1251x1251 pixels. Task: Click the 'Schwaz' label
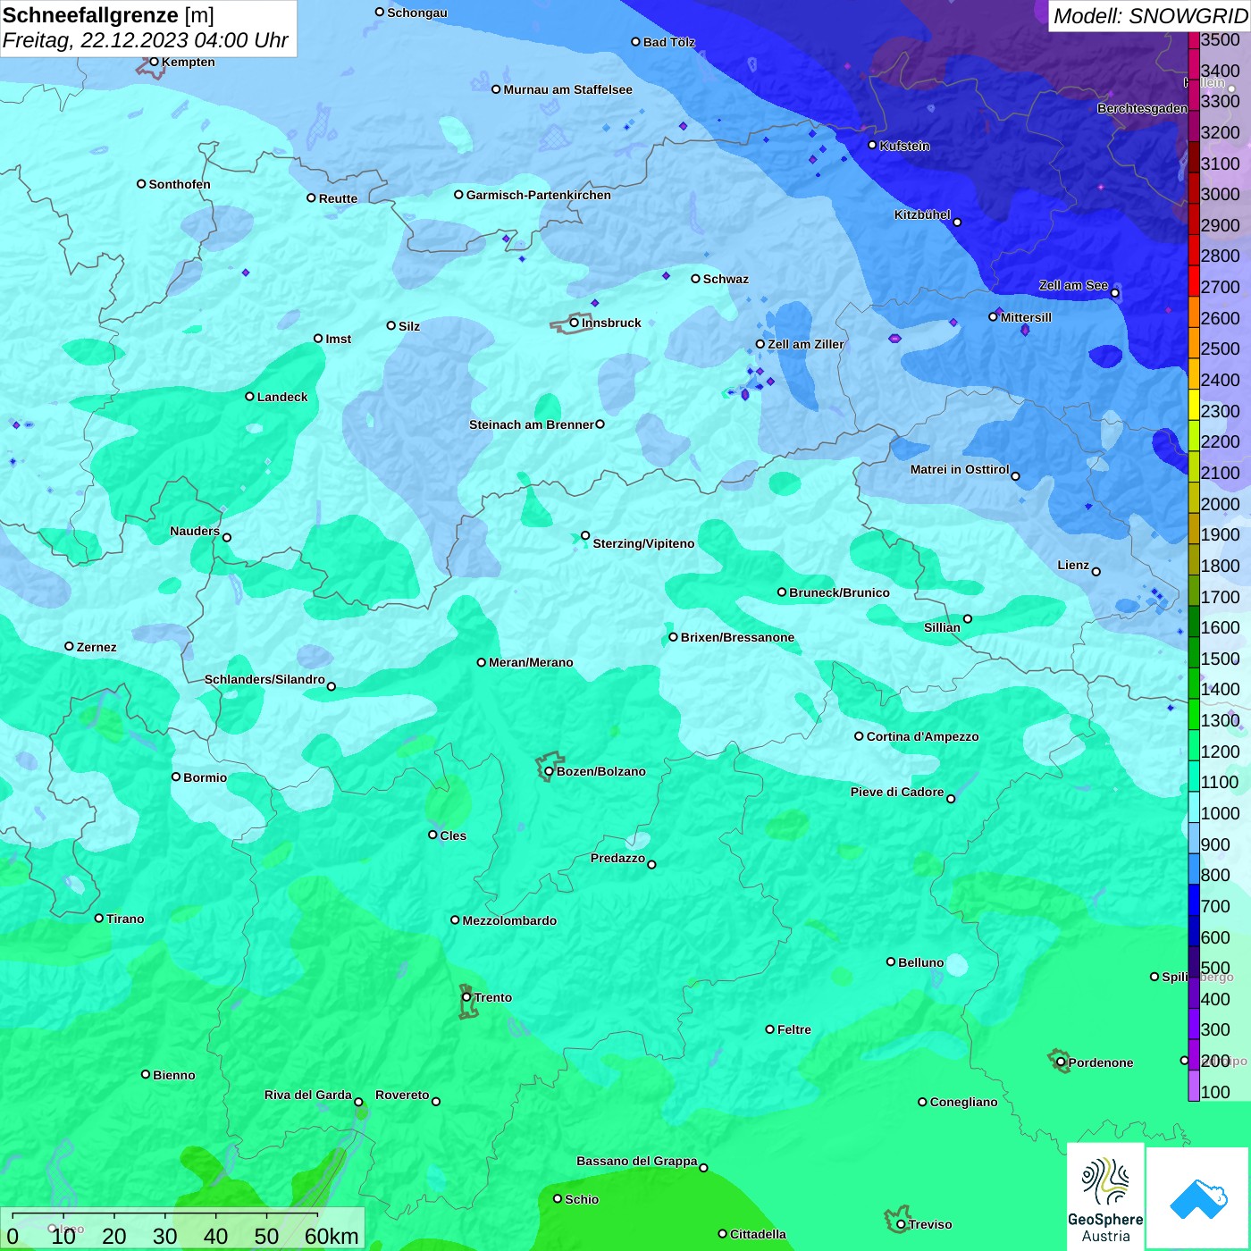(726, 279)
